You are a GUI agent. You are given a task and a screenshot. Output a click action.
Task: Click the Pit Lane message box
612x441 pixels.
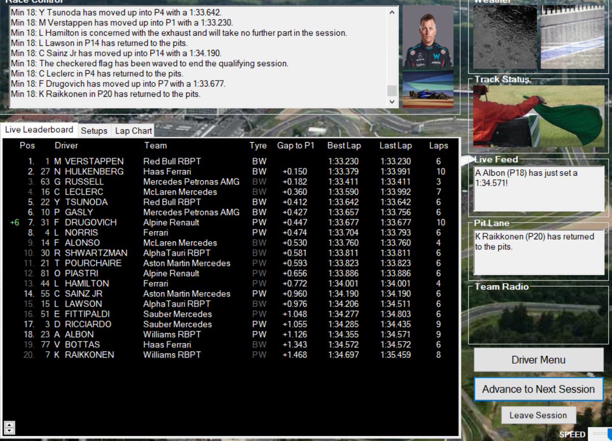coord(539,252)
